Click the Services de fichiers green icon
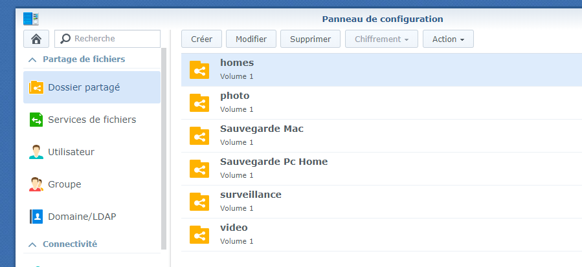Image resolution: width=582 pixels, height=267 pixels. coord(36,120)
